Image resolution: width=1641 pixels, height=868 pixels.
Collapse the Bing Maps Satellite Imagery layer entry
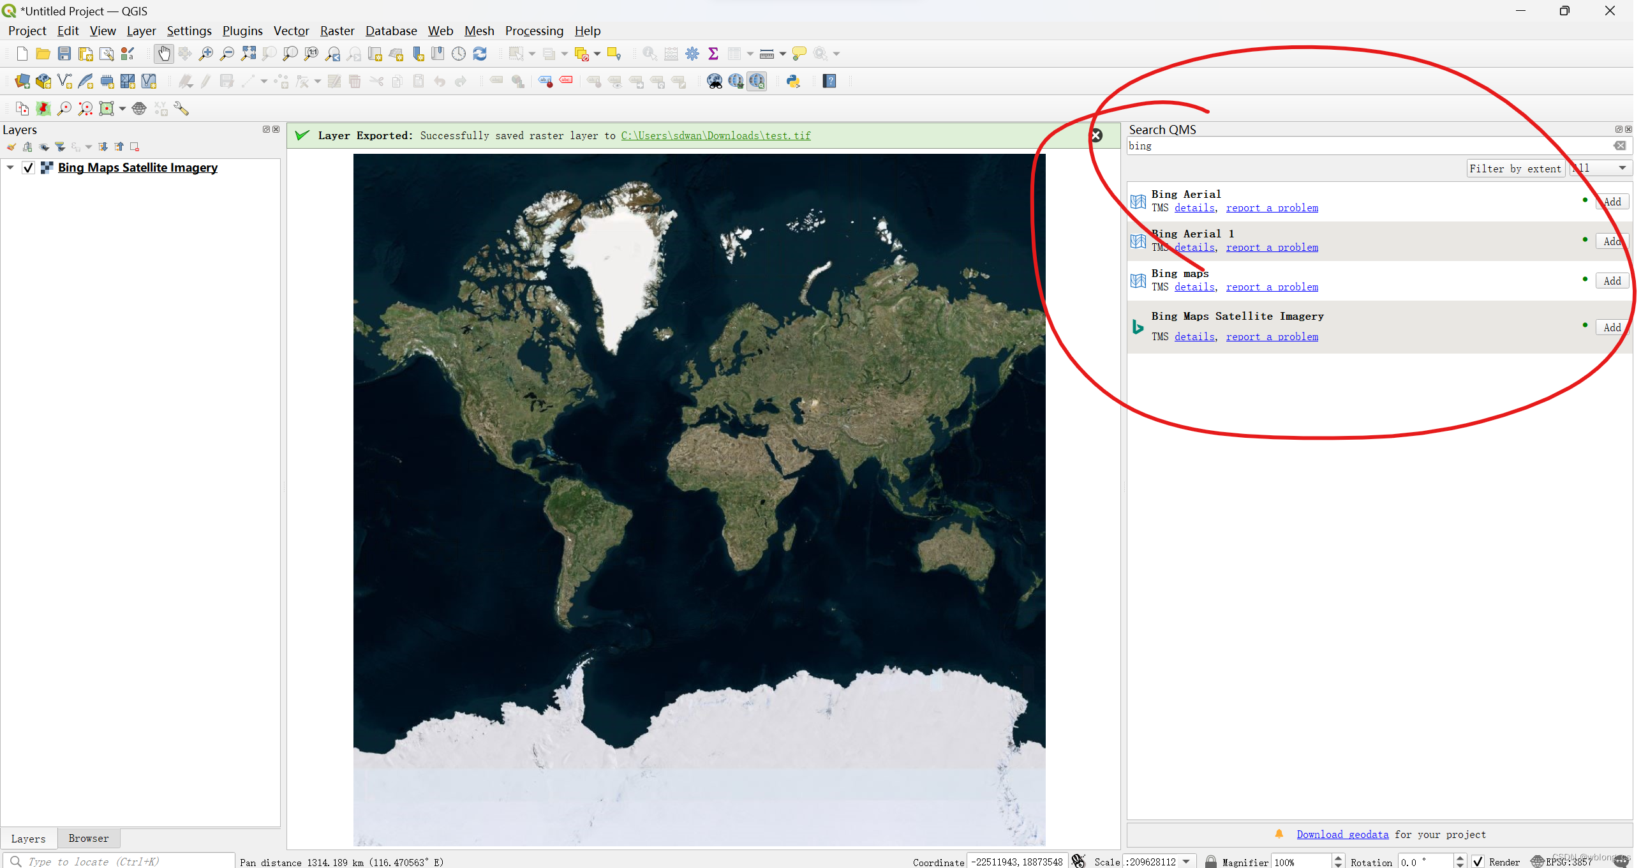pyautogui.click(x=10, y=167)
